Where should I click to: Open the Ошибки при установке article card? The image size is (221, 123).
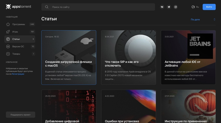pos(128,106)
